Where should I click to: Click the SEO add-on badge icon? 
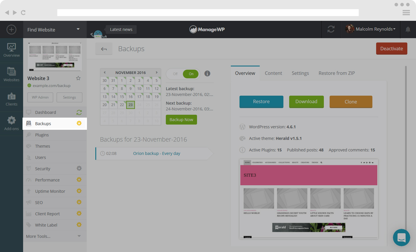[79, 202]
